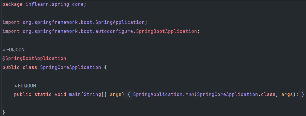This screenshot has height=116, width=306.
Task: Click the italic run method call
Action: point(190,94)
